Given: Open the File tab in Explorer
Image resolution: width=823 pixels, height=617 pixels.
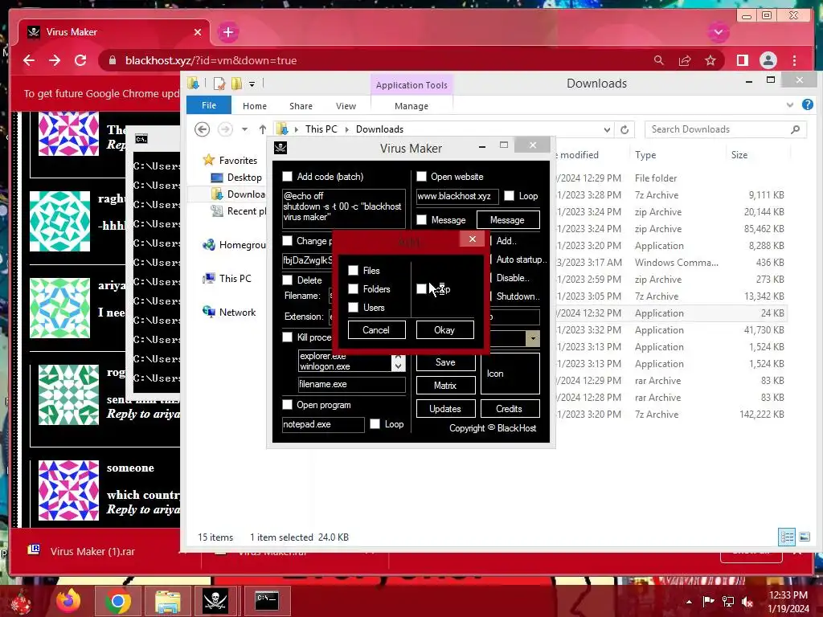Looking at the screenshot, I should point(209,105).
